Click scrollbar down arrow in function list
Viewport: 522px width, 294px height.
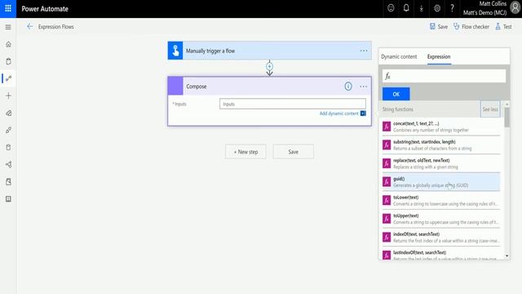click(507, 256)
